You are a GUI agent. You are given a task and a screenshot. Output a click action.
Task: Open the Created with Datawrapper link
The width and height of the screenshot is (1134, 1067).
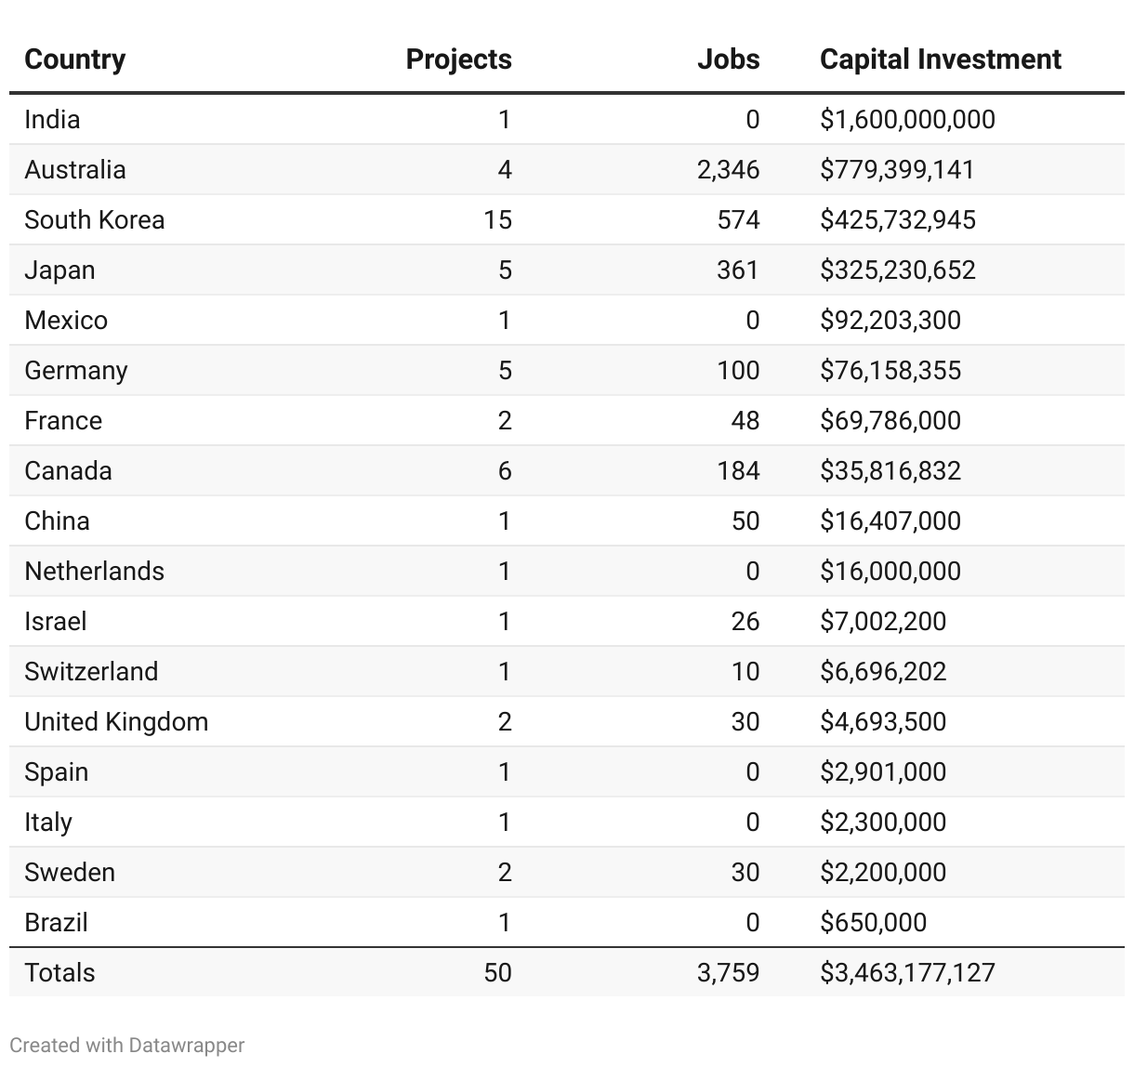(x=127, y=1045)
